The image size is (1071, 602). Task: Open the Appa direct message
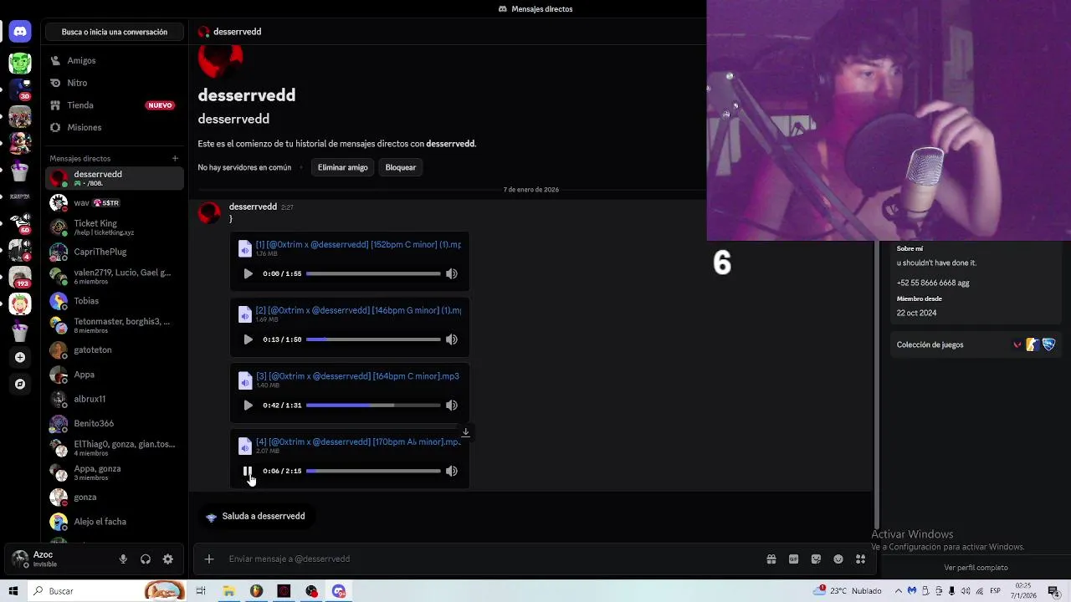[x=115, y=375]
